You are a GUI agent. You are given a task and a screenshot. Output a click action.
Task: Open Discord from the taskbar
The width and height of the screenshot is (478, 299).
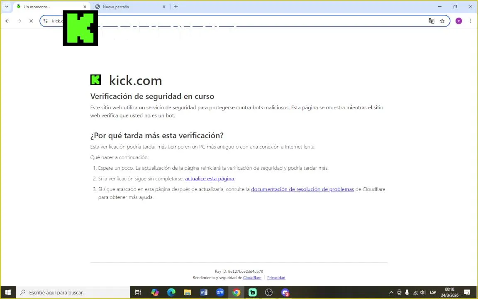click(x=285, y=292)
